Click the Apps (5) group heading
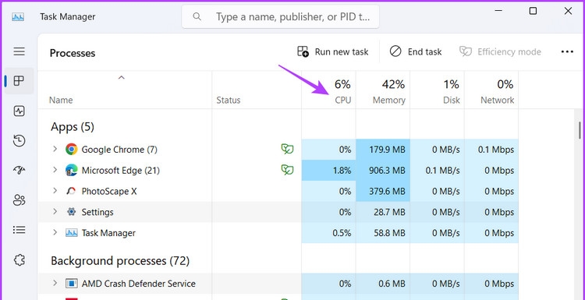This screenshot has height=300, width=585. click(x=73, y=127)
